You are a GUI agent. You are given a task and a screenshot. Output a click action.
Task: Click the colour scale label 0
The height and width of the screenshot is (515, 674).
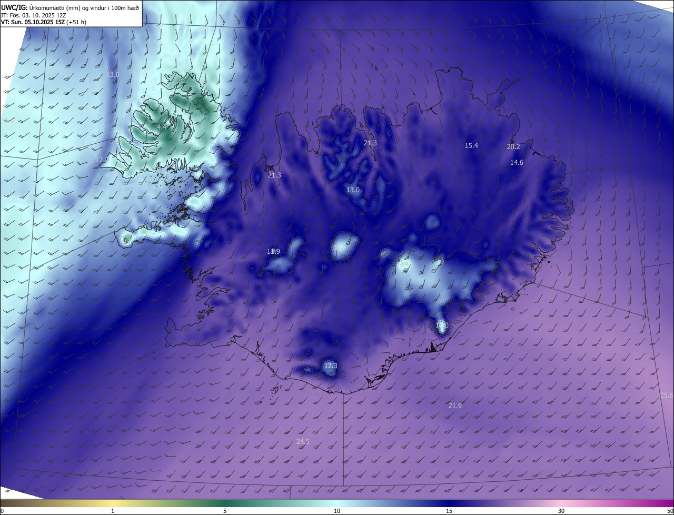click(2, 511)
